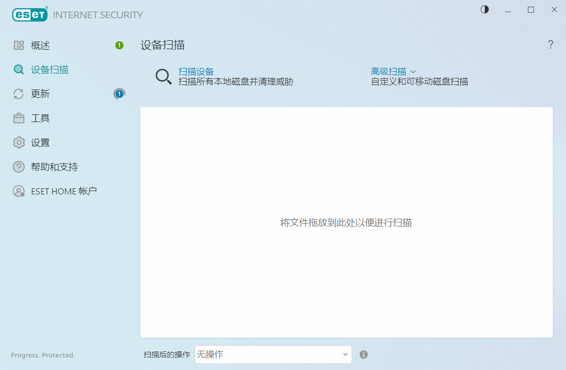Open the help question mark icon
This screenshot has height=370, width=566.
point(551,44)
